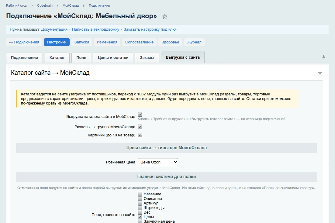Click the Главная система для полей heading
The height and width of the screenshot is (223, 335).
[166, 177]
